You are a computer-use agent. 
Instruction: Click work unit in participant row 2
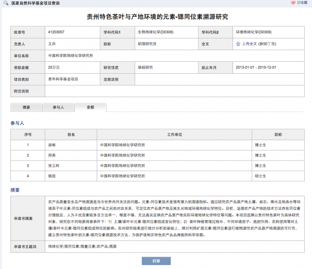123,155
